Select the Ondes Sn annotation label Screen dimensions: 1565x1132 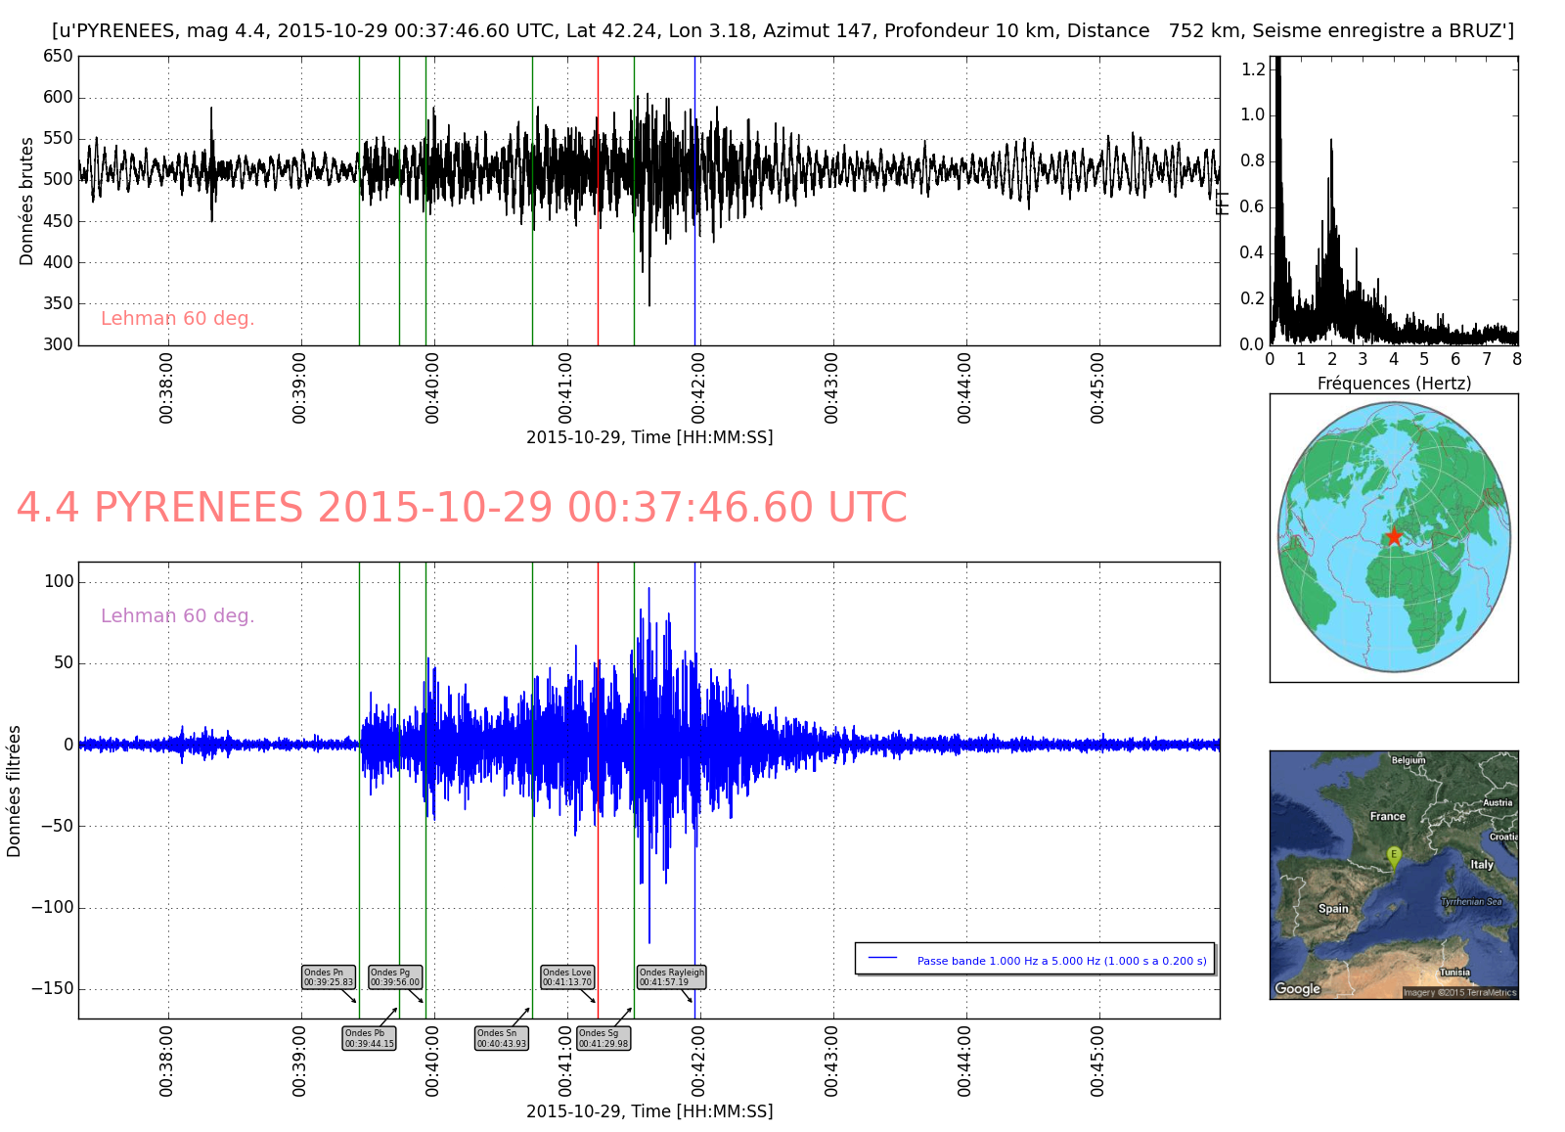coord(502,1038)
